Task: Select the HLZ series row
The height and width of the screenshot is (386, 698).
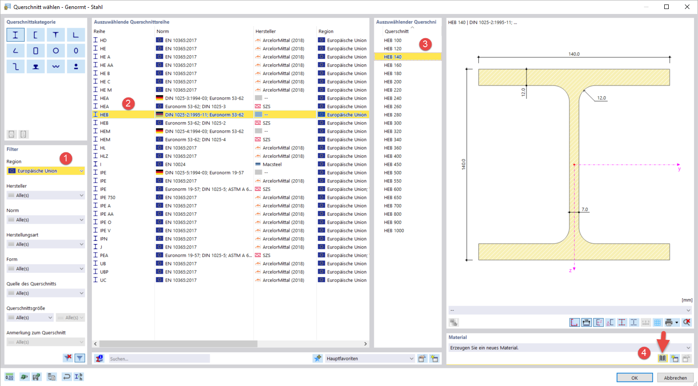Action: 230,156
